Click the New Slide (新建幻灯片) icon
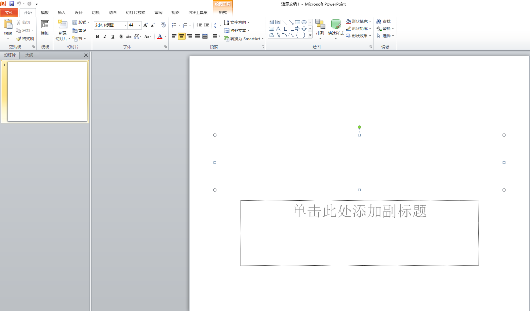 click(x=62, y=24)
